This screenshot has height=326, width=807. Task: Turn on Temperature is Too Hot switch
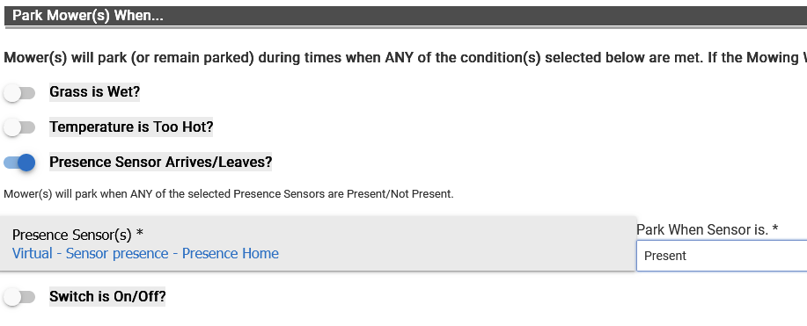[19, 127]
